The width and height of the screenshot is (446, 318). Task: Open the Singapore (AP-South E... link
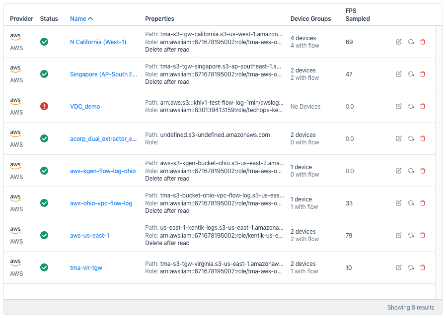point(103,74)
